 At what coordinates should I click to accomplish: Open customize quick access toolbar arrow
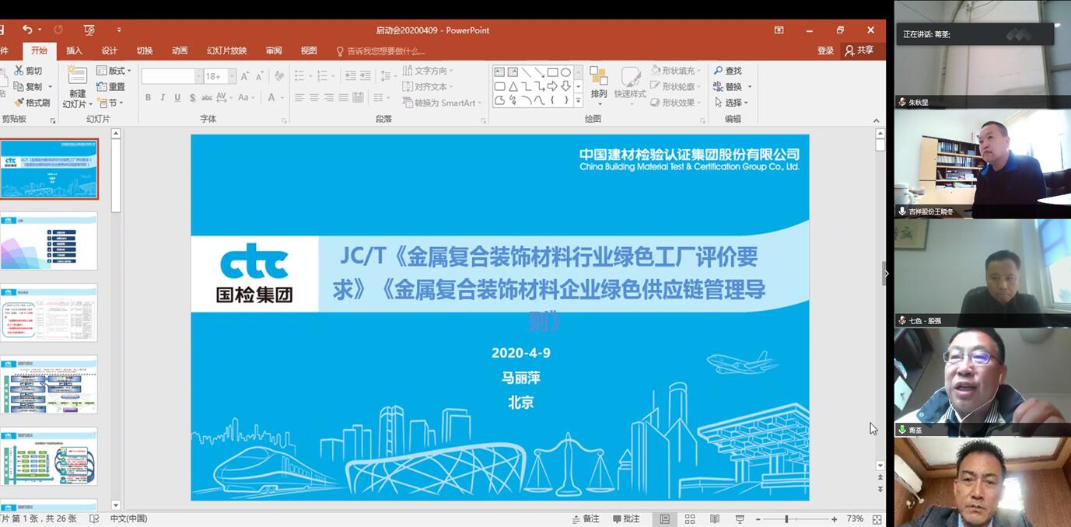tap(119, 30)
